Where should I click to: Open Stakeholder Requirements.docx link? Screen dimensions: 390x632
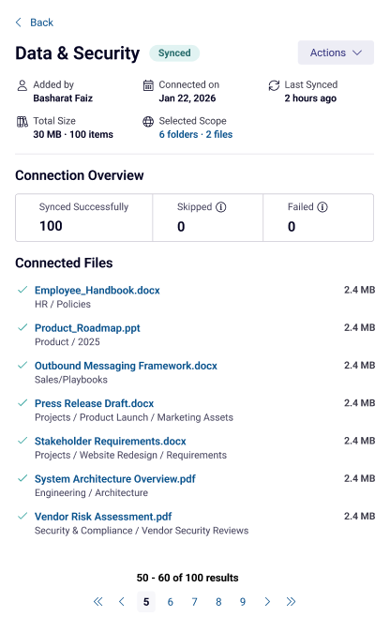111,441
